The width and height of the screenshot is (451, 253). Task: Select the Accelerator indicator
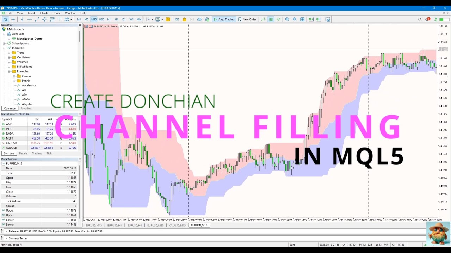click(x=29, y=85)
